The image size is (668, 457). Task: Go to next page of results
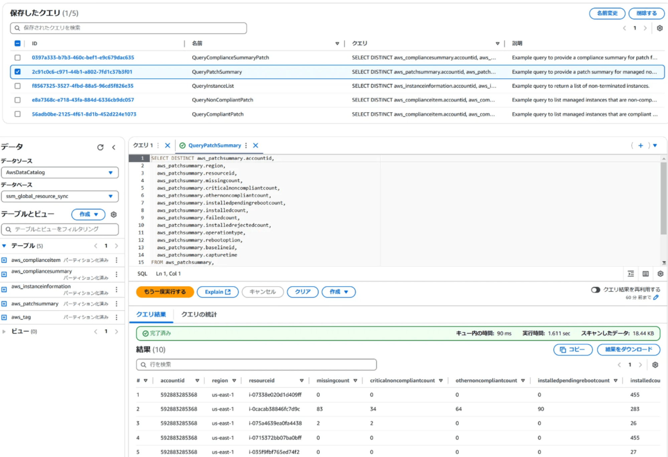pos(640,365)
